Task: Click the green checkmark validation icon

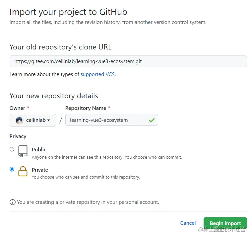Action: click(x=152, y=120)
